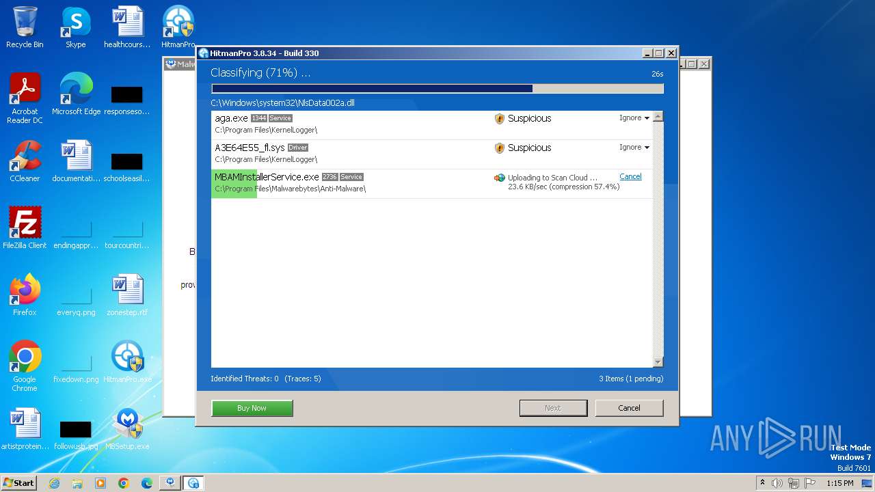Click the 1344 process ID tag on aga.exe
875x492 pixels.
[258, 118]
